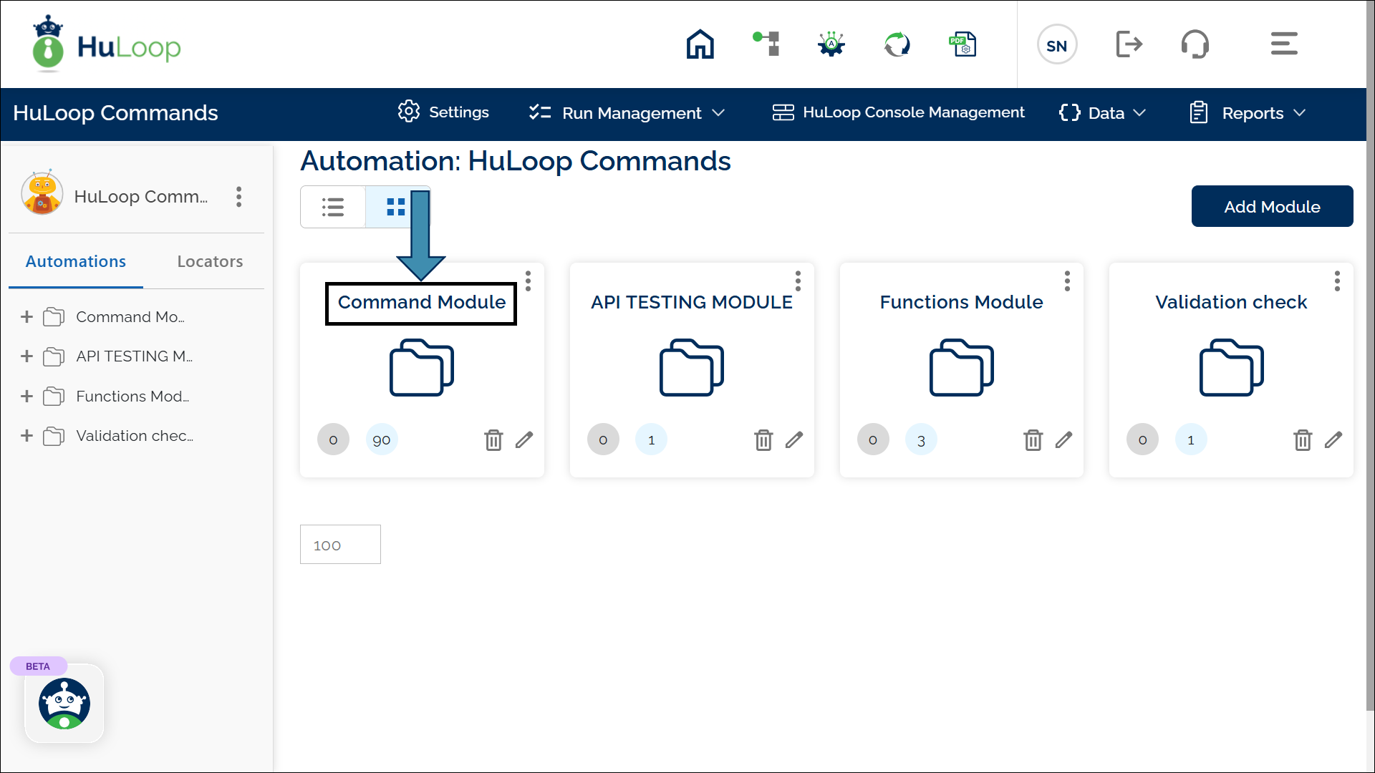Image resolution: width=1375 pixels, height=773 pixels.
Task: Click the logout icon
Action: coord(1129,44)
